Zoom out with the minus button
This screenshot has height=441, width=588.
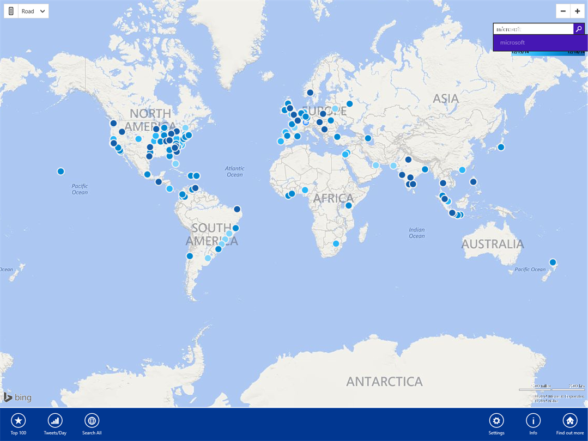coord(563,11)
